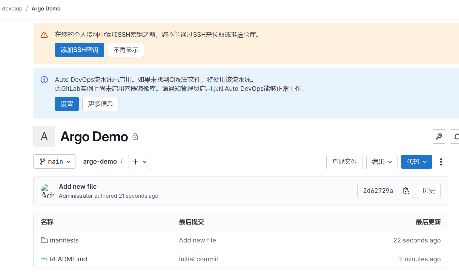Open the notification bell settings

click(455, 136)
